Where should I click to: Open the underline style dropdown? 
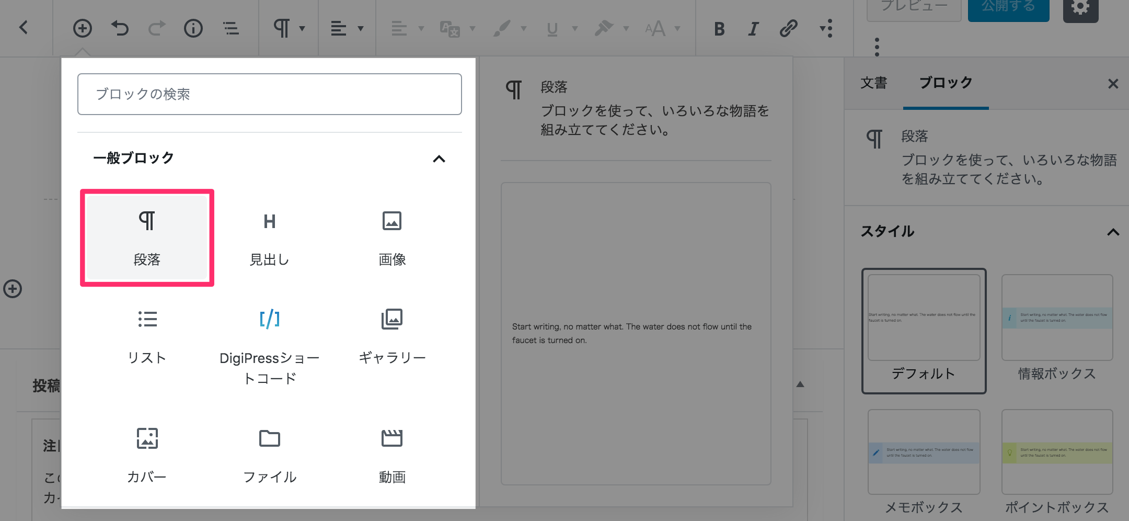coord(562,28)
